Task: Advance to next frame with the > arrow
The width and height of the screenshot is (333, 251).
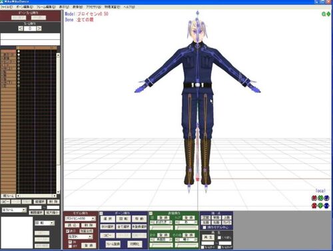Action: tap(39, 29)
